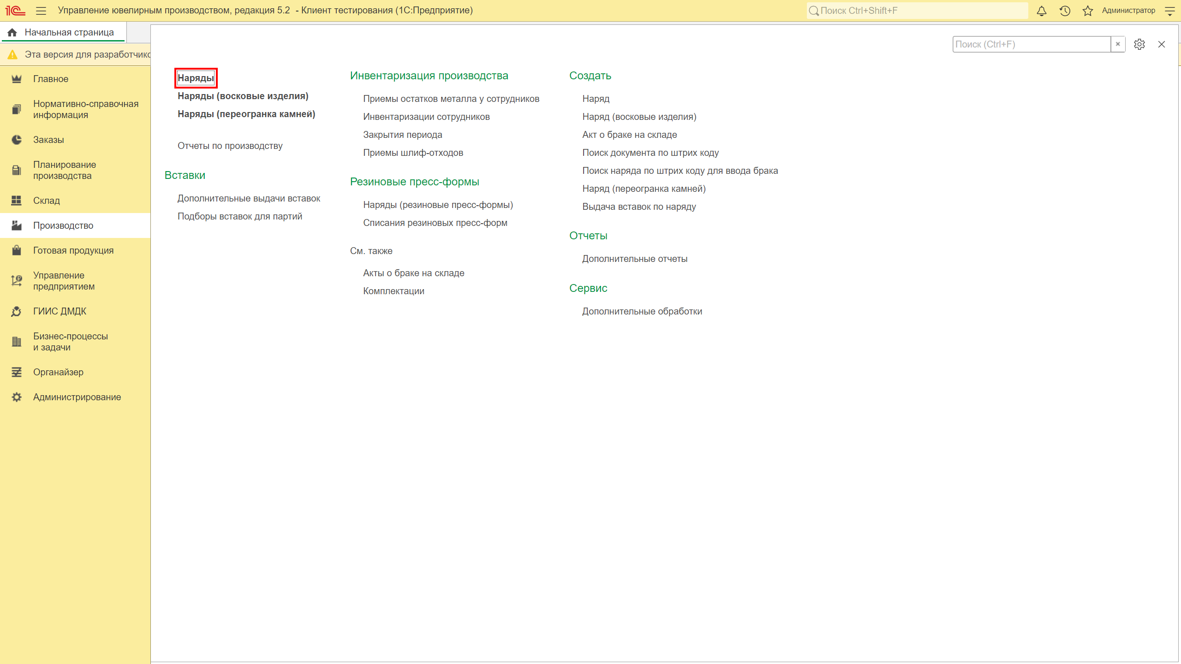Create Акт о браке на складе
The width and height of the screenshot is (1181, 664).
click(x=630, y=135)
